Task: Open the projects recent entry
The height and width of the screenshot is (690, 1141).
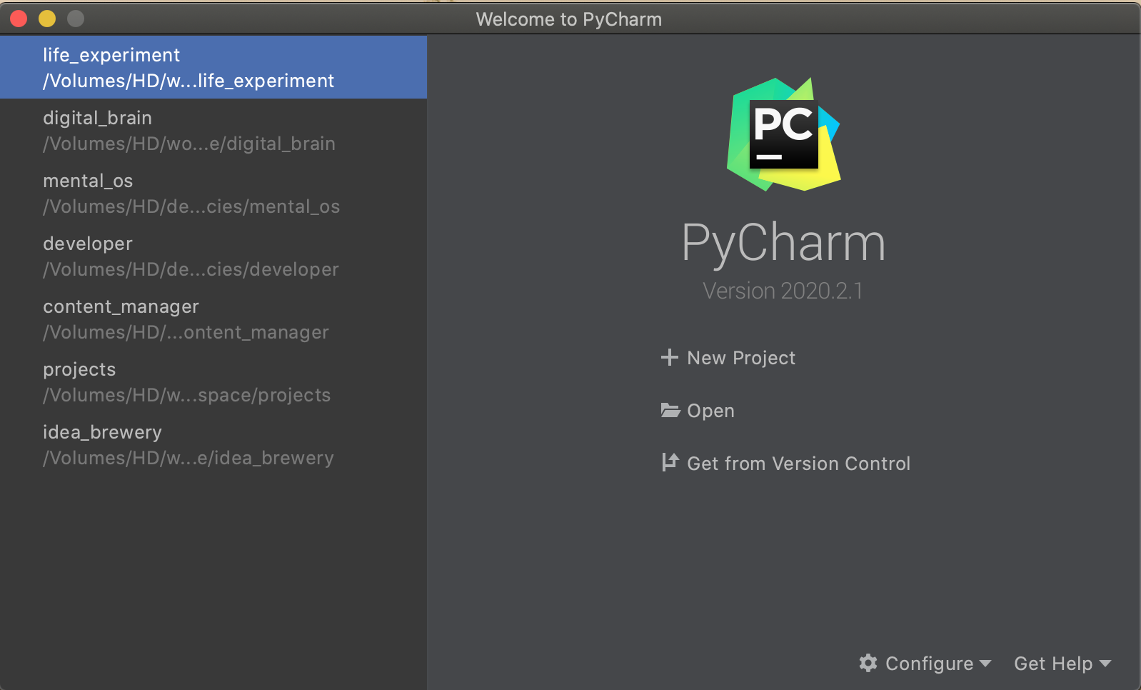Action: pos(213,381)
